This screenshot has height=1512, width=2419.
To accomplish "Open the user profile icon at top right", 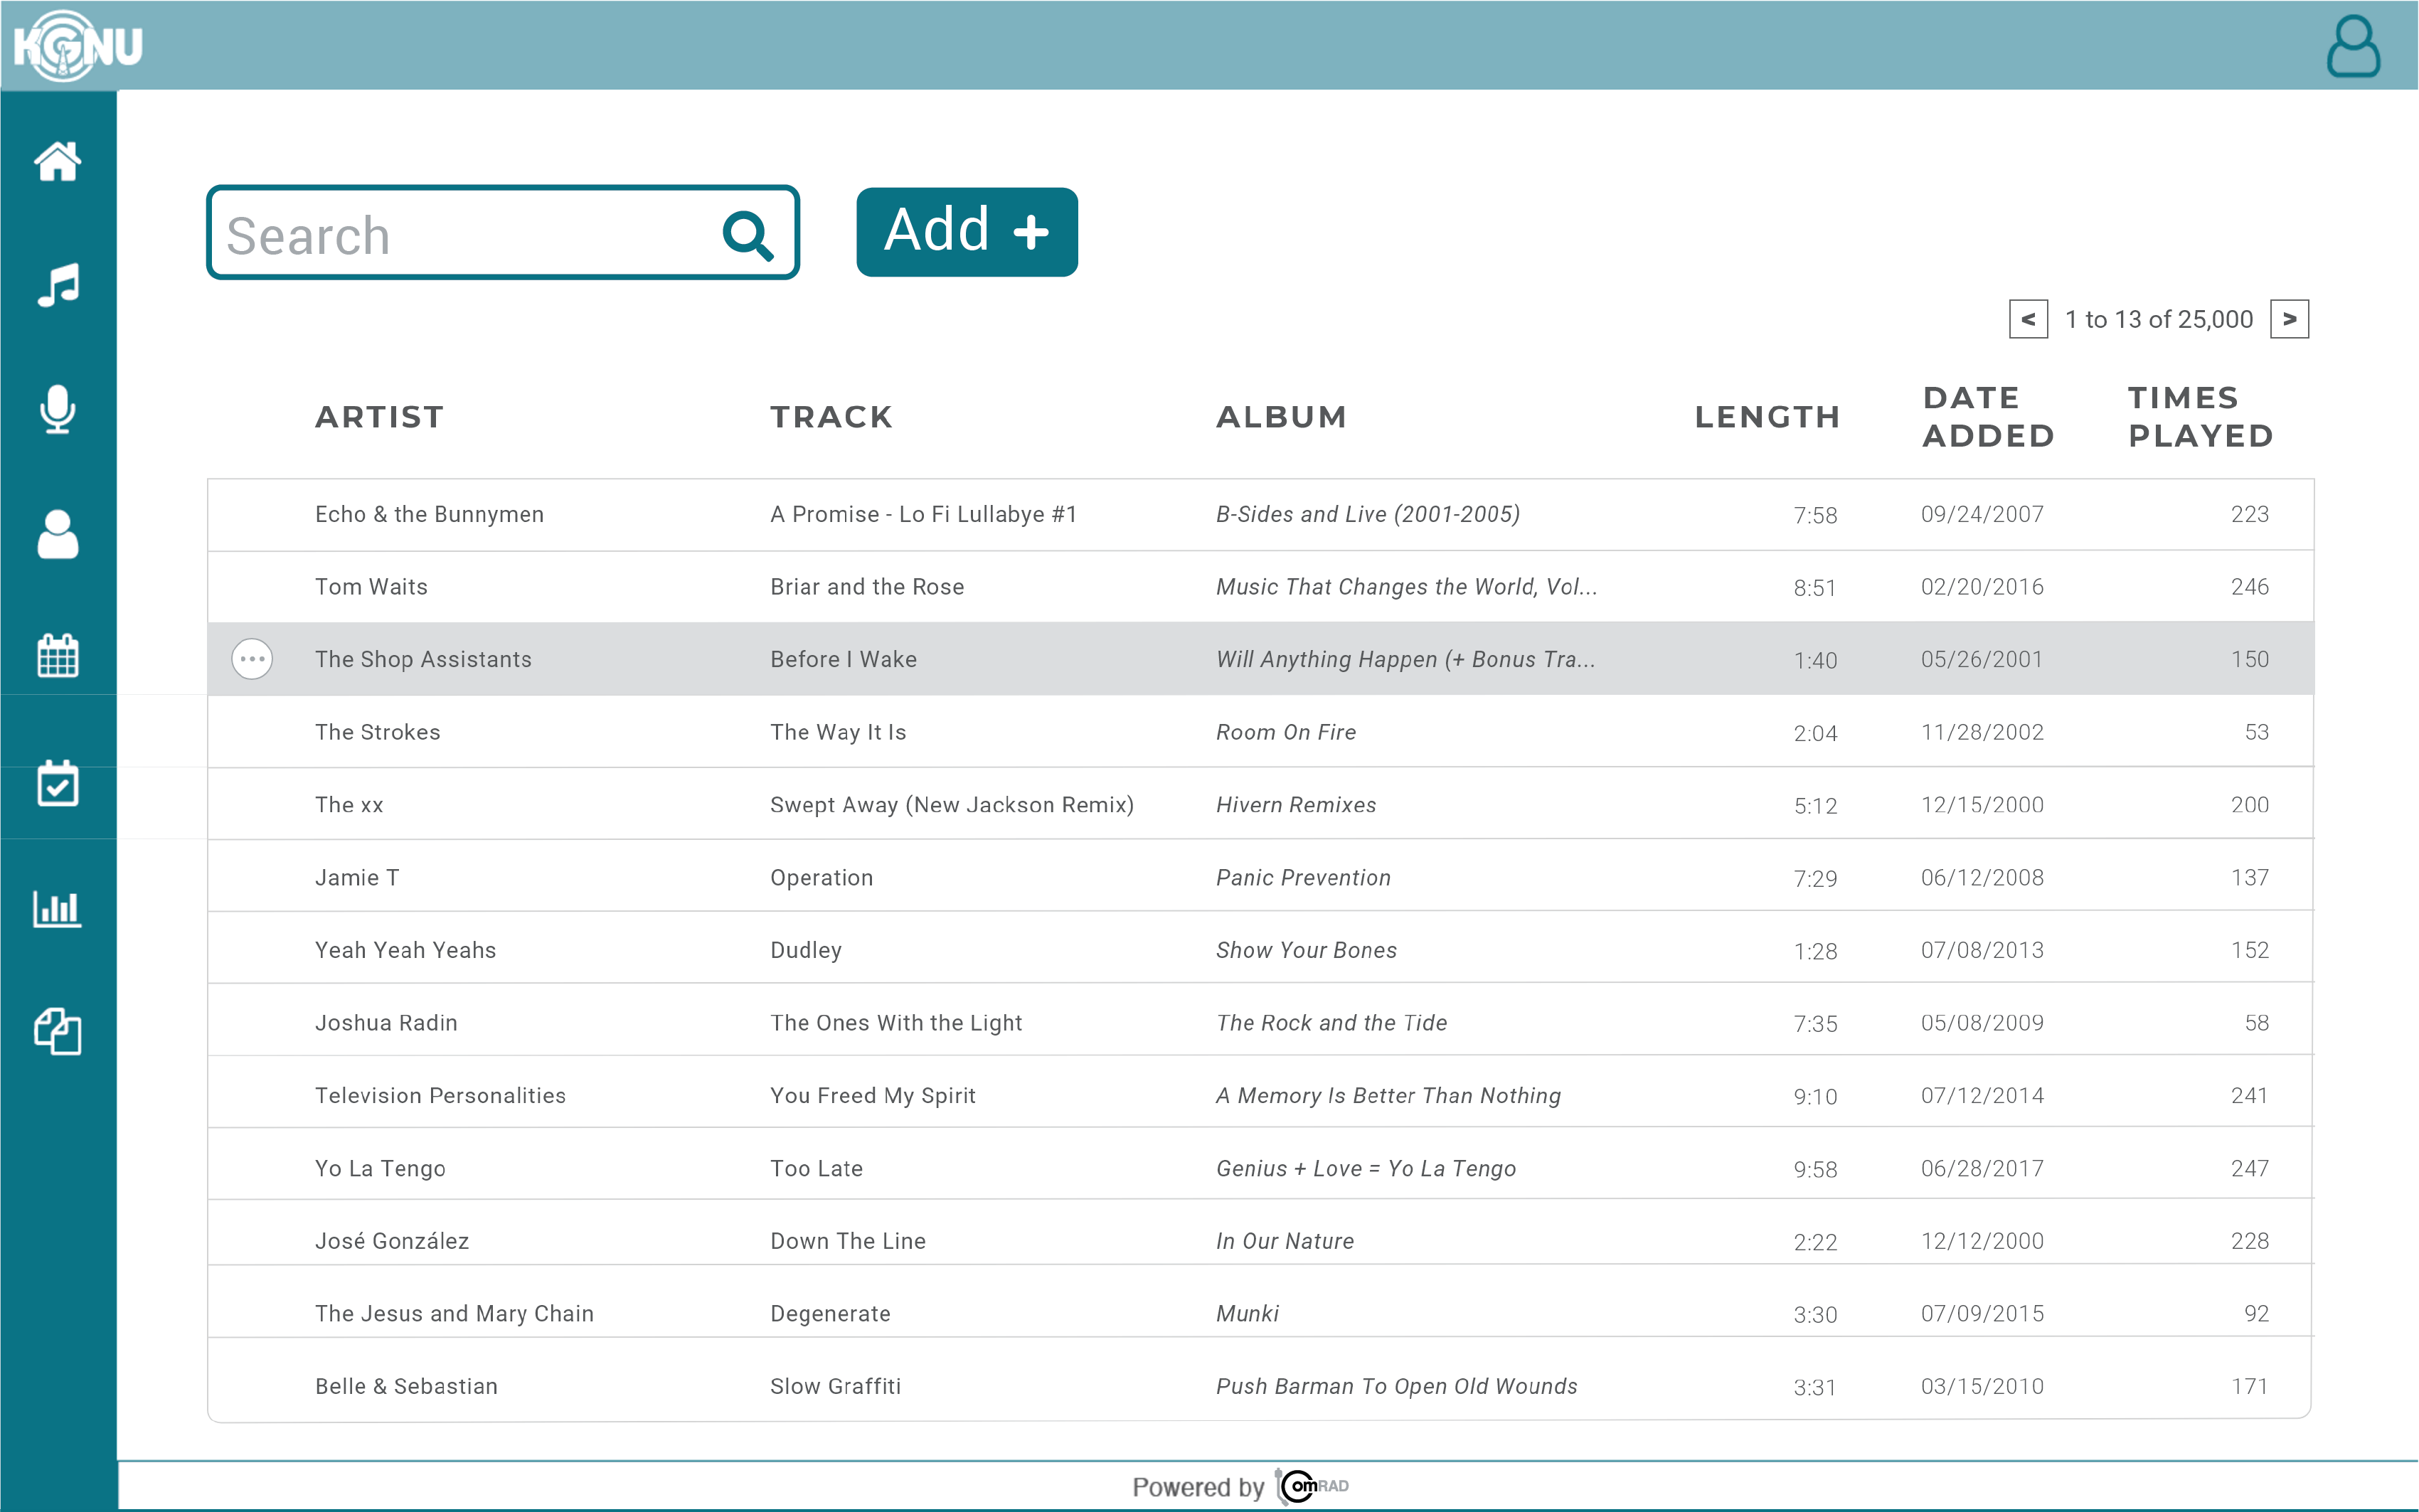I will (2352, 46).
